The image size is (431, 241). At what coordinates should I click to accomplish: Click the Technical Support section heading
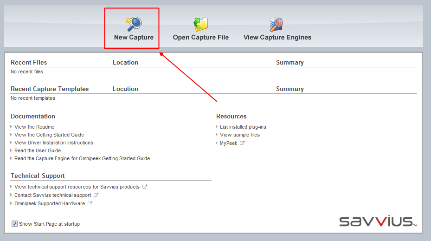point(38,176)
